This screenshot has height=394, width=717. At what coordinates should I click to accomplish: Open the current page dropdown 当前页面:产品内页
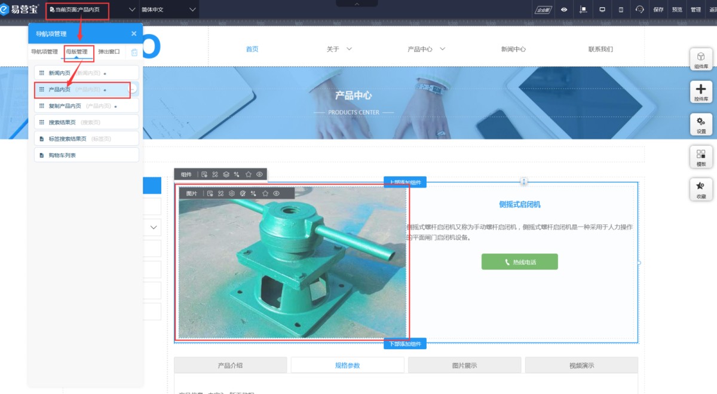(92, 10)
